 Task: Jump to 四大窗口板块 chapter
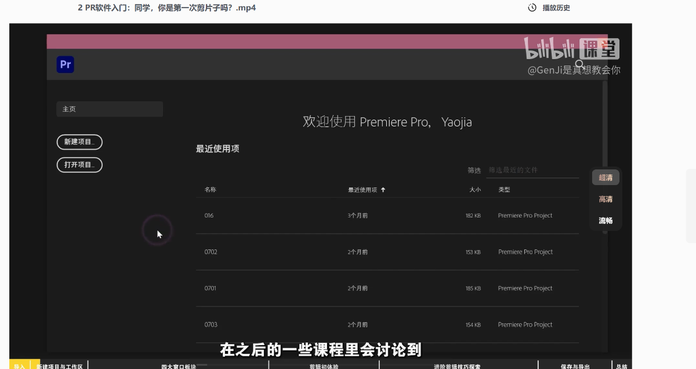[x=179, y=366]
